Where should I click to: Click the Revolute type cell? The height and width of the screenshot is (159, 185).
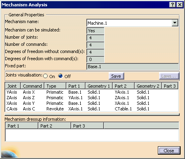click(x=55, y=109)
